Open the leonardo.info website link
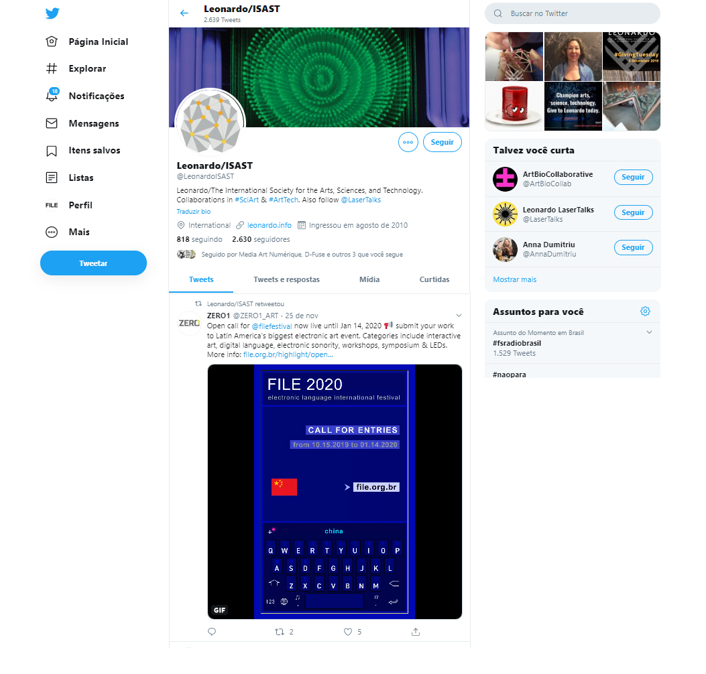 pyautogui.click(x=270, y=225)
